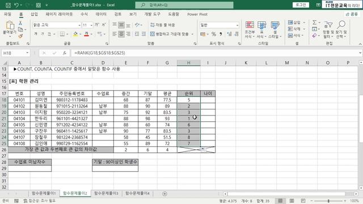
Task: Click the Format Painter brush icon
Action: pos(20,36)
